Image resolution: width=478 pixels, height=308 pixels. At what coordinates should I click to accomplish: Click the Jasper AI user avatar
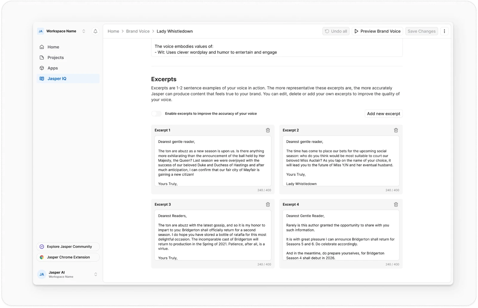[42, 274]
